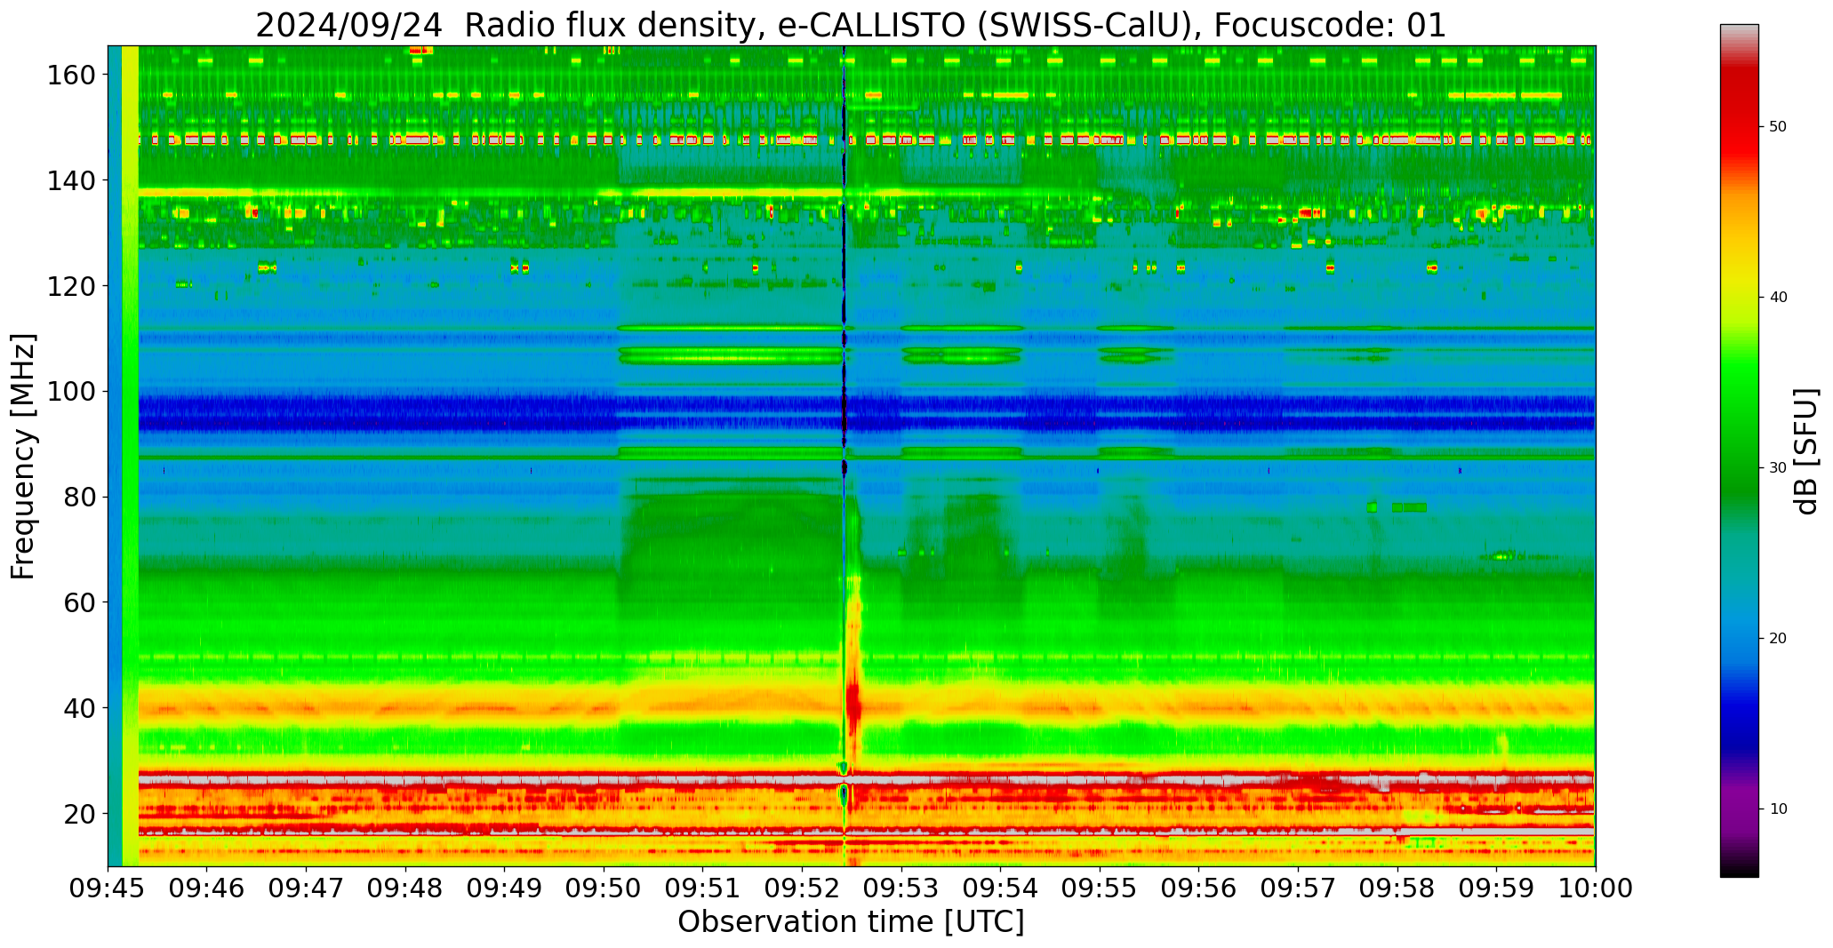1833x948 pixels.
Task: Click the 140 MHz frequency tick label
Action: coord(71,180)
